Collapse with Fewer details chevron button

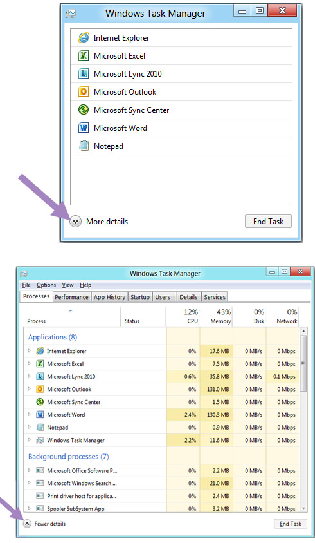pyautogui.click(x=27, y=524)
